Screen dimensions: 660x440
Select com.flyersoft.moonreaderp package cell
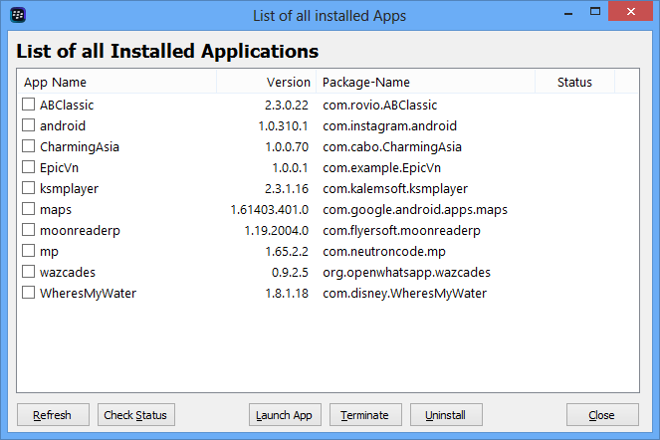tap(401, 231)
